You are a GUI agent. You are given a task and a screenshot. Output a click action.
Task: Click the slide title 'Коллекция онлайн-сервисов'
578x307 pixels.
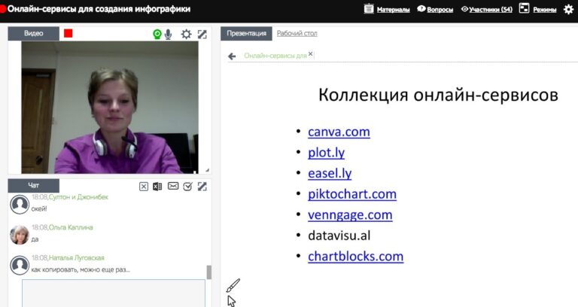coord(438,95)
